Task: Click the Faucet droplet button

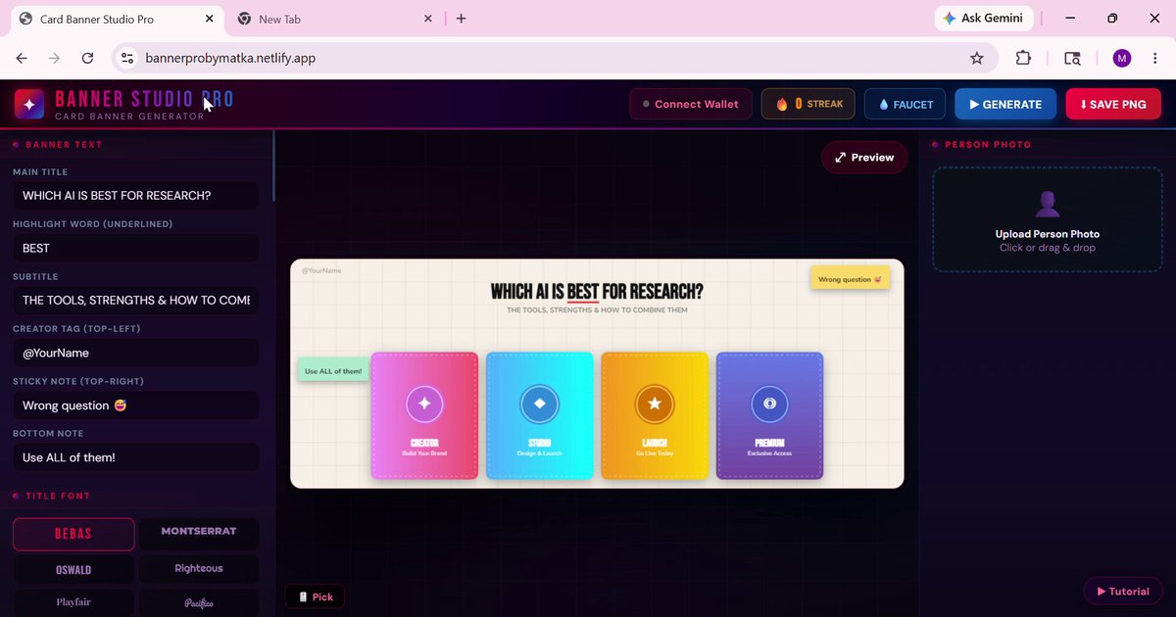Action: pyautogui.click(x=906, y=104)
